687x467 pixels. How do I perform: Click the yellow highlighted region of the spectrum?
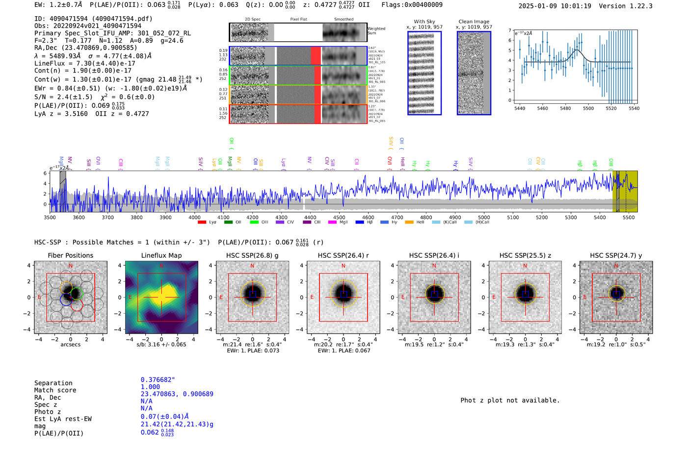(x=625, y=191)
